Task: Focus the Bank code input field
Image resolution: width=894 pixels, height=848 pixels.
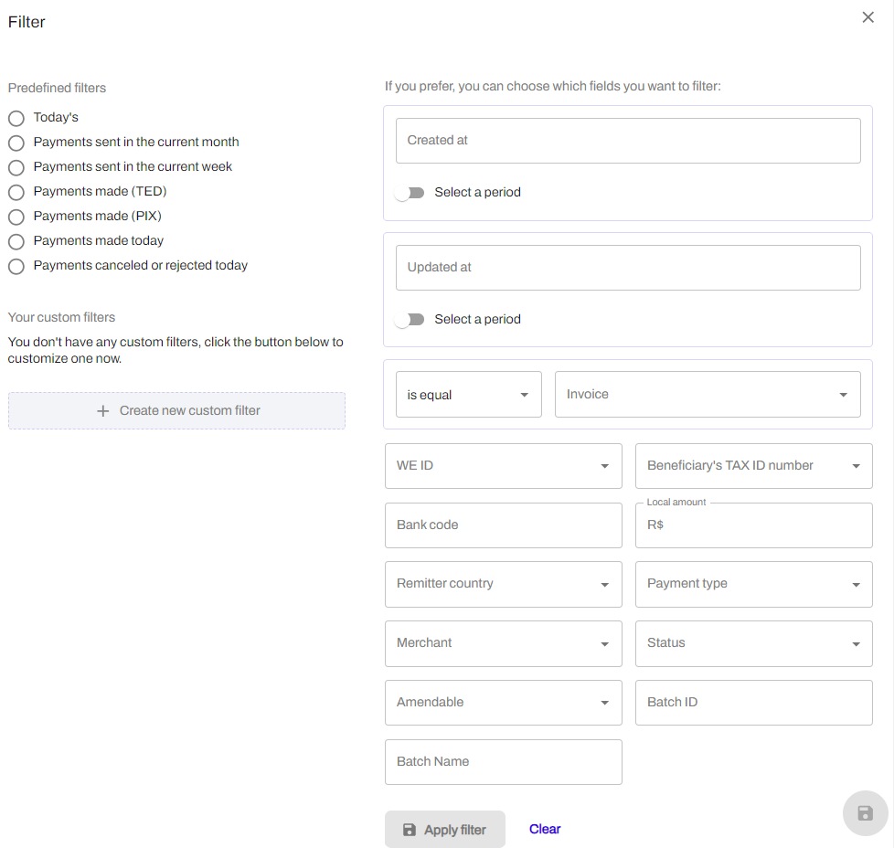Action: [504, 525]
